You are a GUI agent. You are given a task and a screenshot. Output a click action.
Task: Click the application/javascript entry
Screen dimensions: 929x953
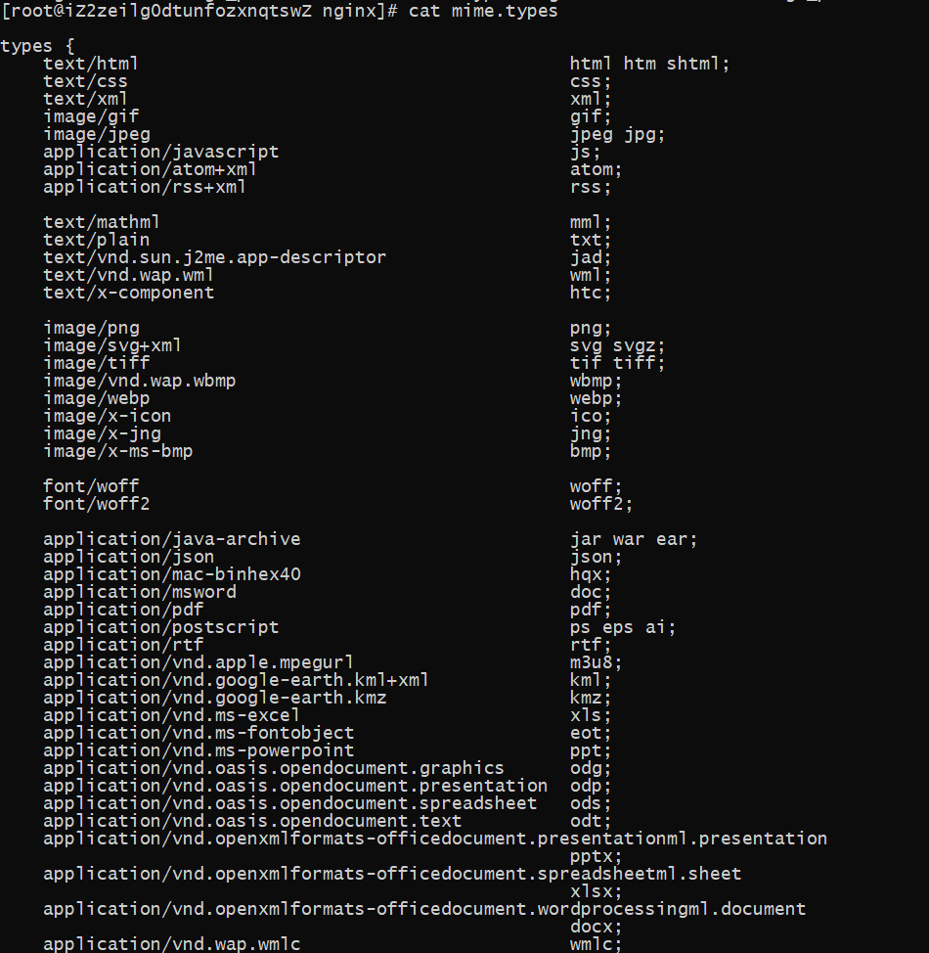(161, 152)
